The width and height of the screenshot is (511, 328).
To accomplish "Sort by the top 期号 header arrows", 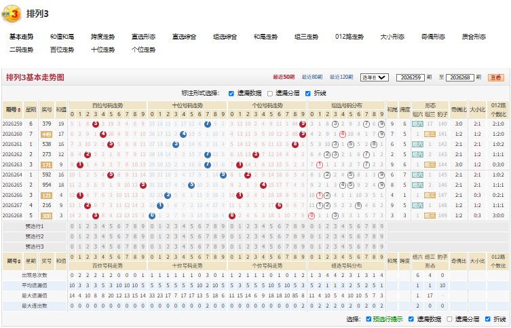I will (x=19, y=110).
